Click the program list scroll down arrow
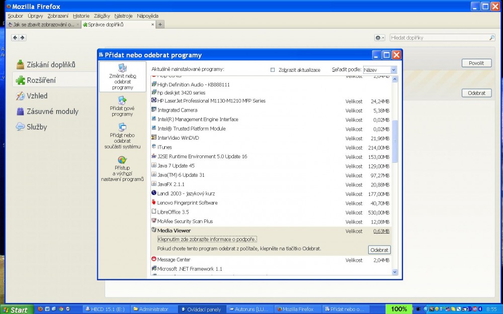503x314 pixels. pos(394,272)
